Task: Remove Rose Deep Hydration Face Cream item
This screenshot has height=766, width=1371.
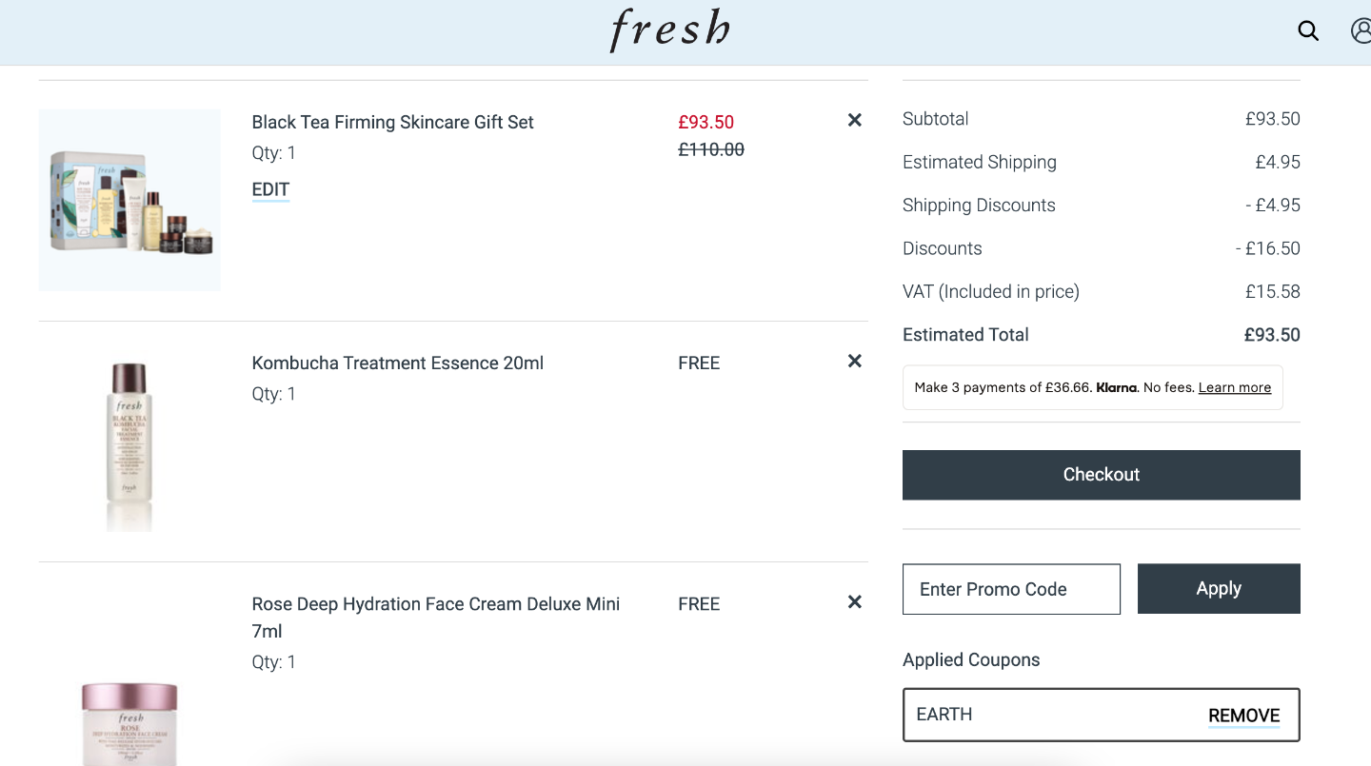Action: [854, 601]
